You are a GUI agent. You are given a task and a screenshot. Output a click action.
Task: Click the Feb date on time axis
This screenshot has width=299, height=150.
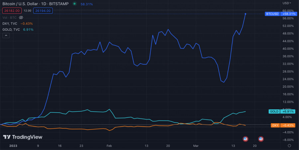coord(109,145)
